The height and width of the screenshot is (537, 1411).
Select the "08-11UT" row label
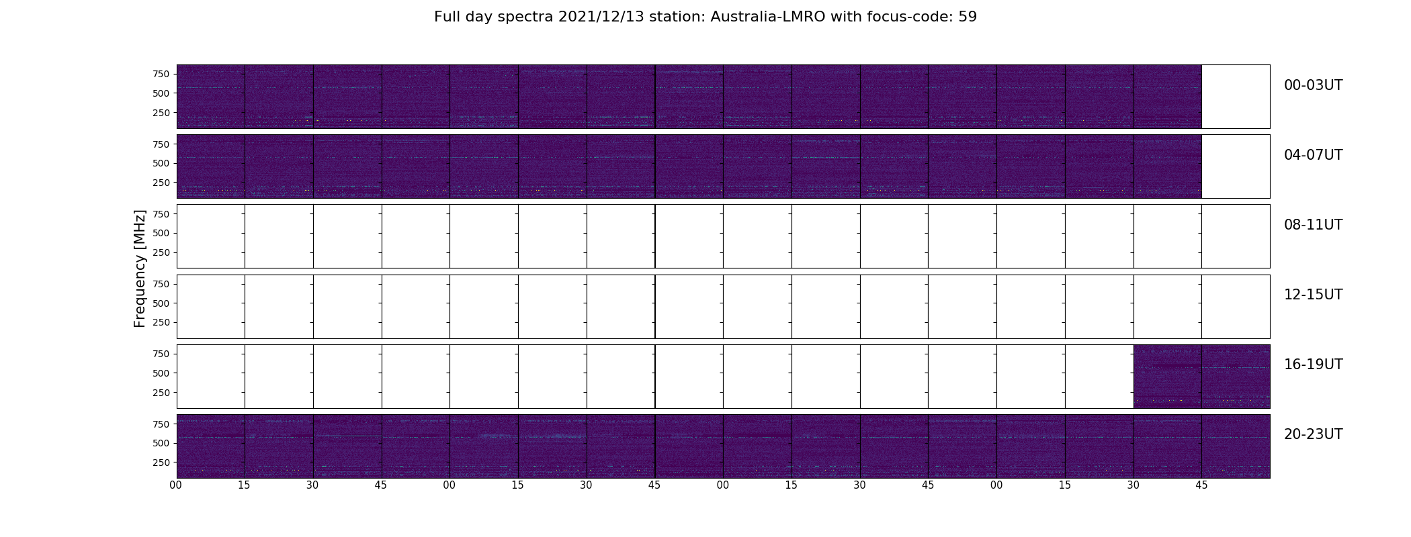(x=1313, y=225)
